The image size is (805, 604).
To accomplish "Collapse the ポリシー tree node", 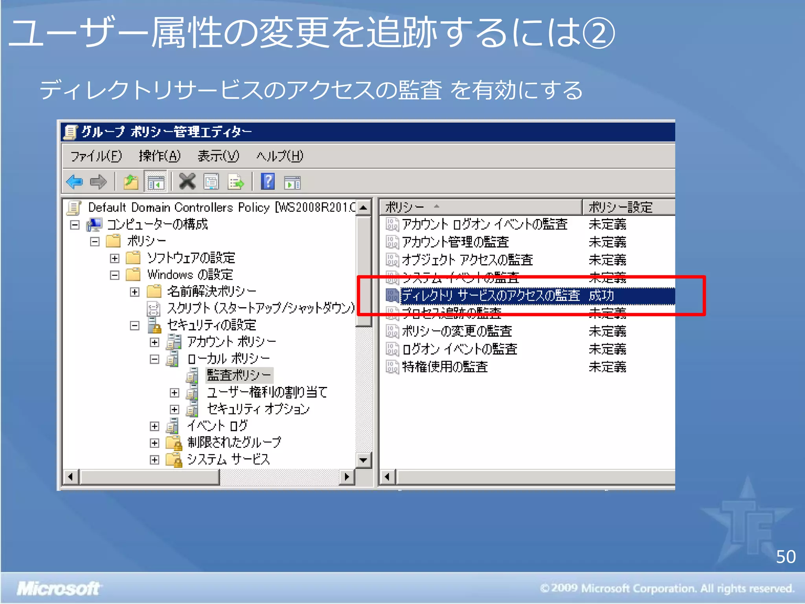I will 95,241.
